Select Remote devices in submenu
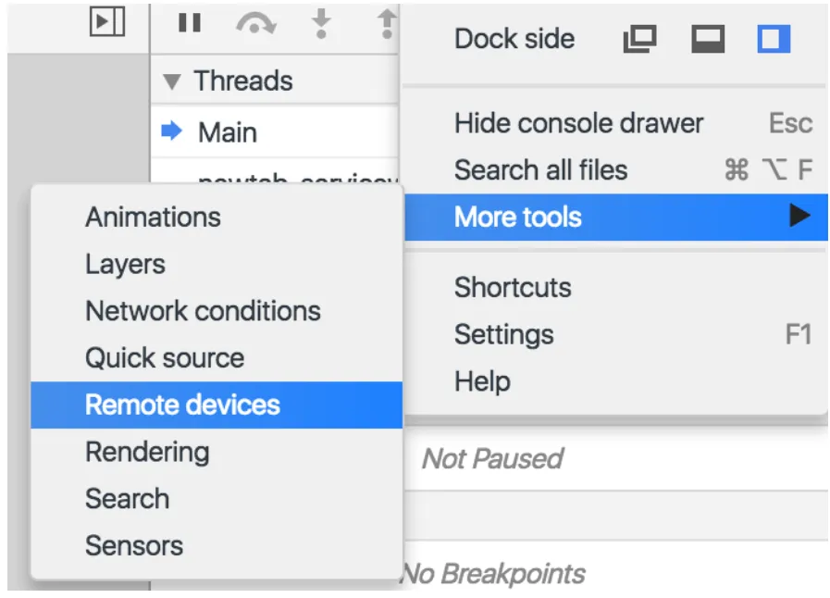The width and height of the screenshot is (830, 598). [182, 405]
